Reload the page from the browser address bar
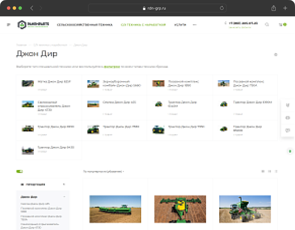This screenshot has height=230, width=295. coord(222,8)
